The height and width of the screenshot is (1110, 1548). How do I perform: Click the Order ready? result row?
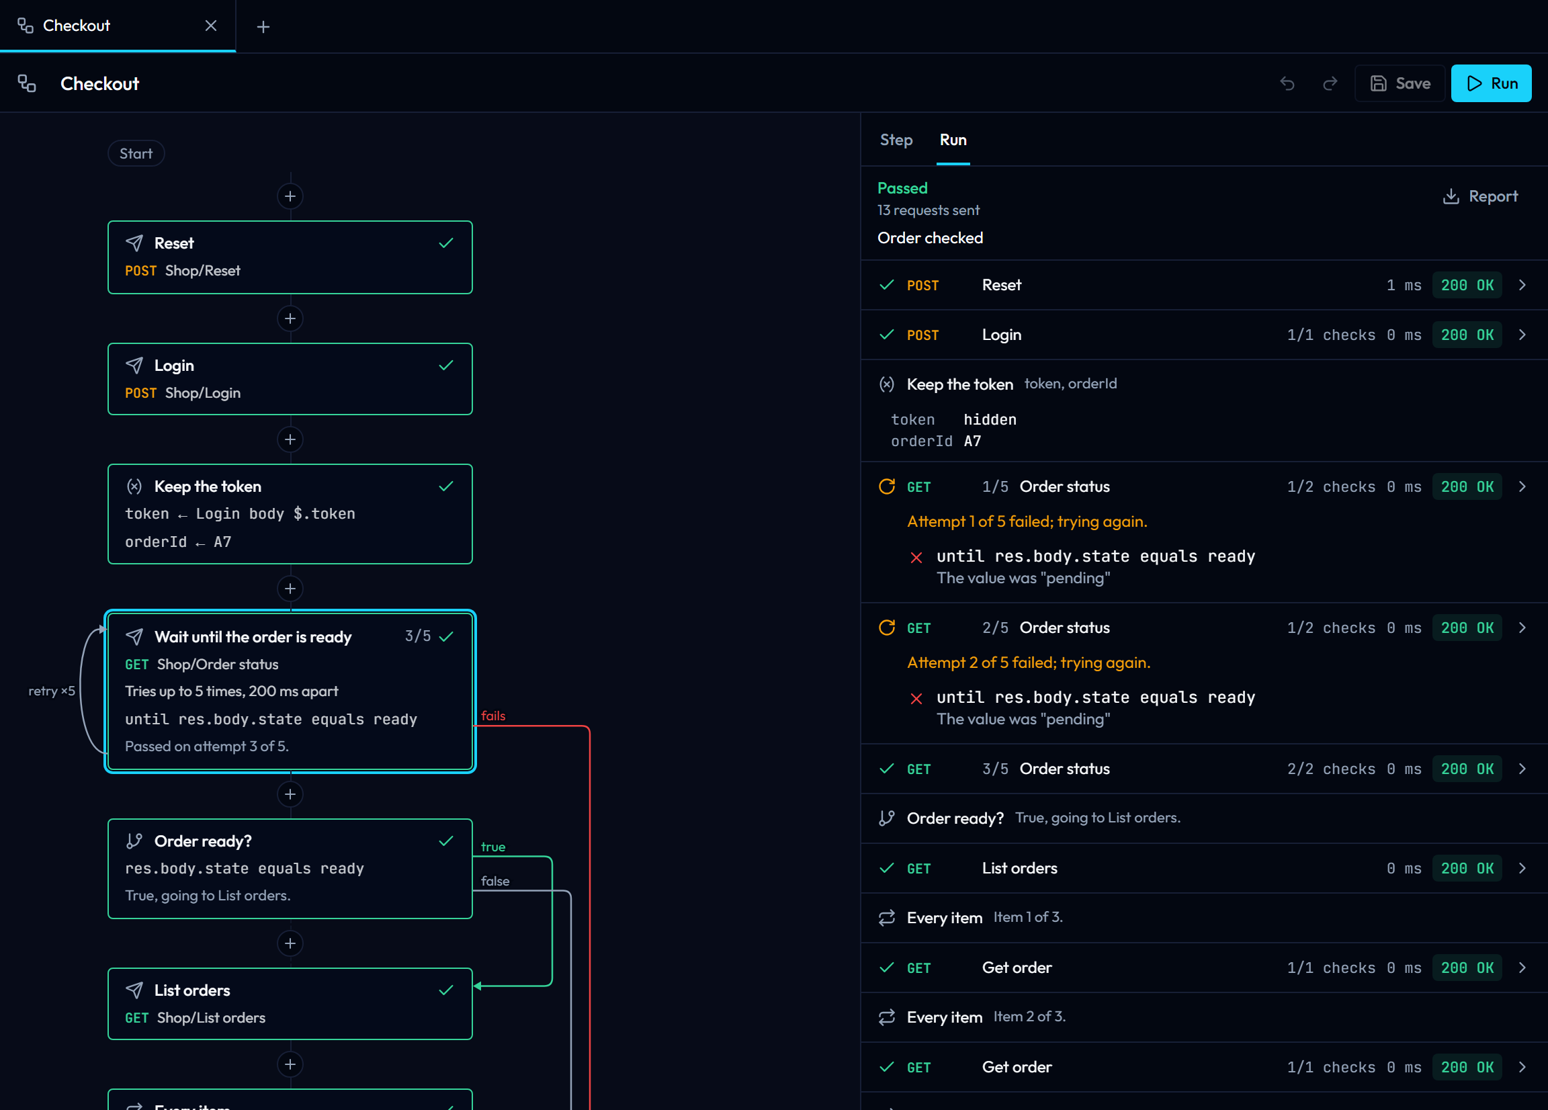1204,818
